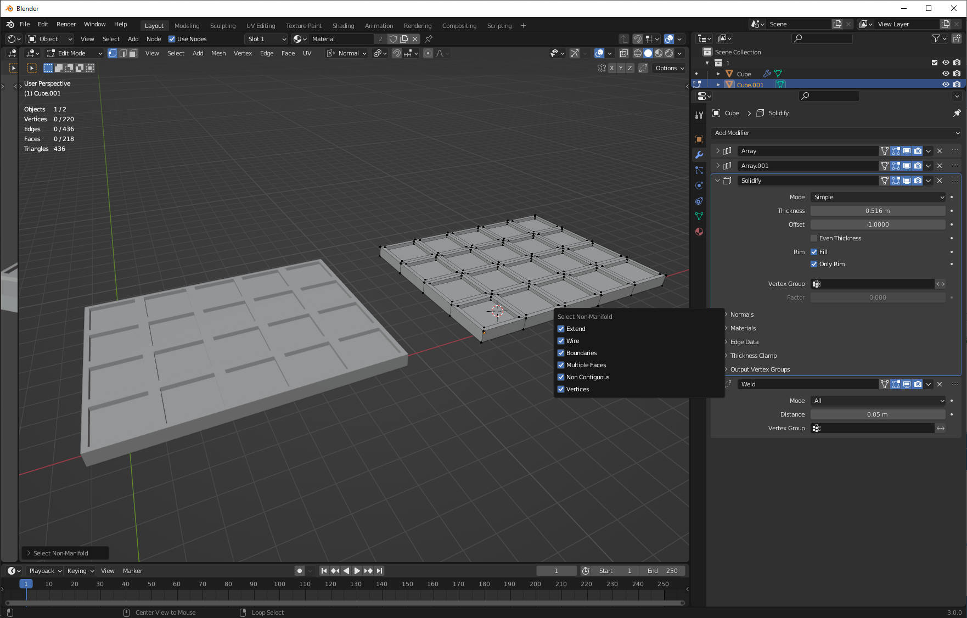Open the viewport Mesh menu

(218, 53)
